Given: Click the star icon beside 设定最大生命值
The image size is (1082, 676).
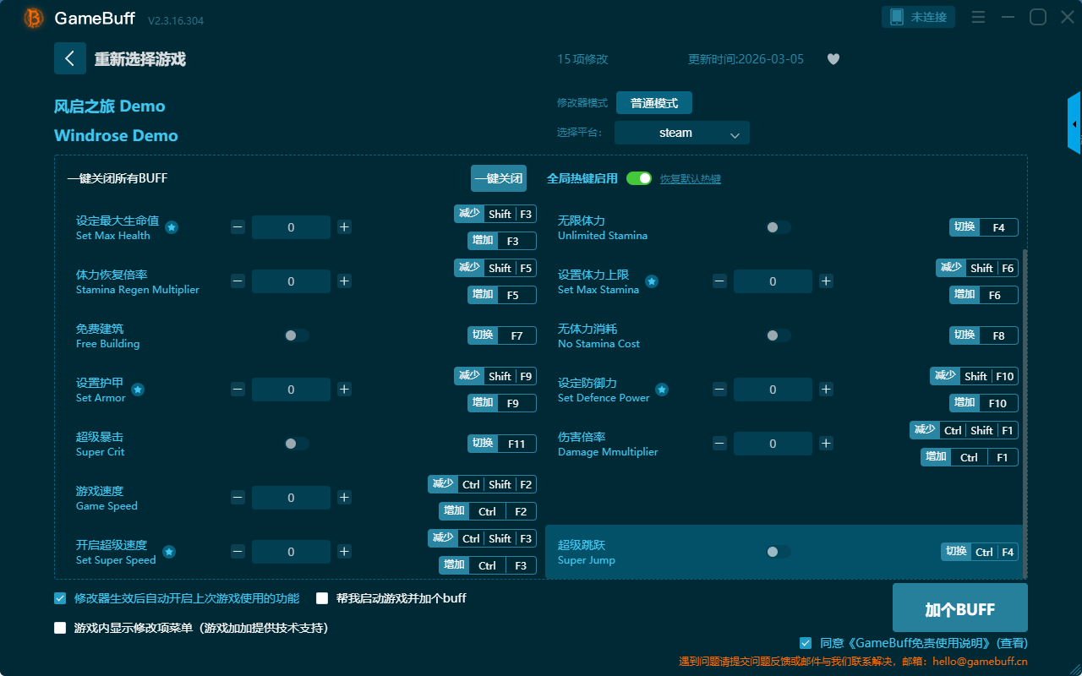Looking at the screenshot, I should point(172,227).
